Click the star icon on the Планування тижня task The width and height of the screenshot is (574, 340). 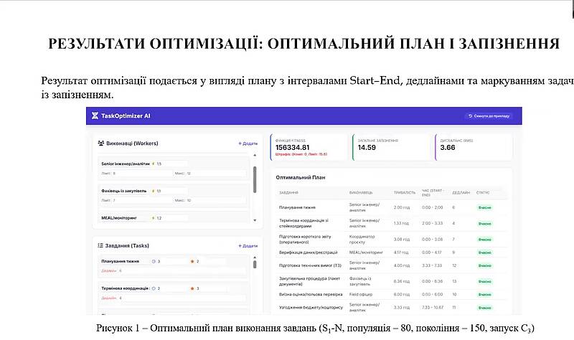(x=192, y=262)
